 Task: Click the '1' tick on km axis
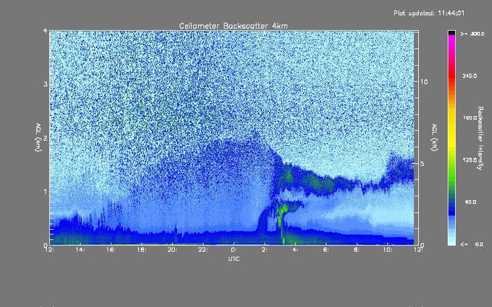pyautogui.click(x=46, y=192)
